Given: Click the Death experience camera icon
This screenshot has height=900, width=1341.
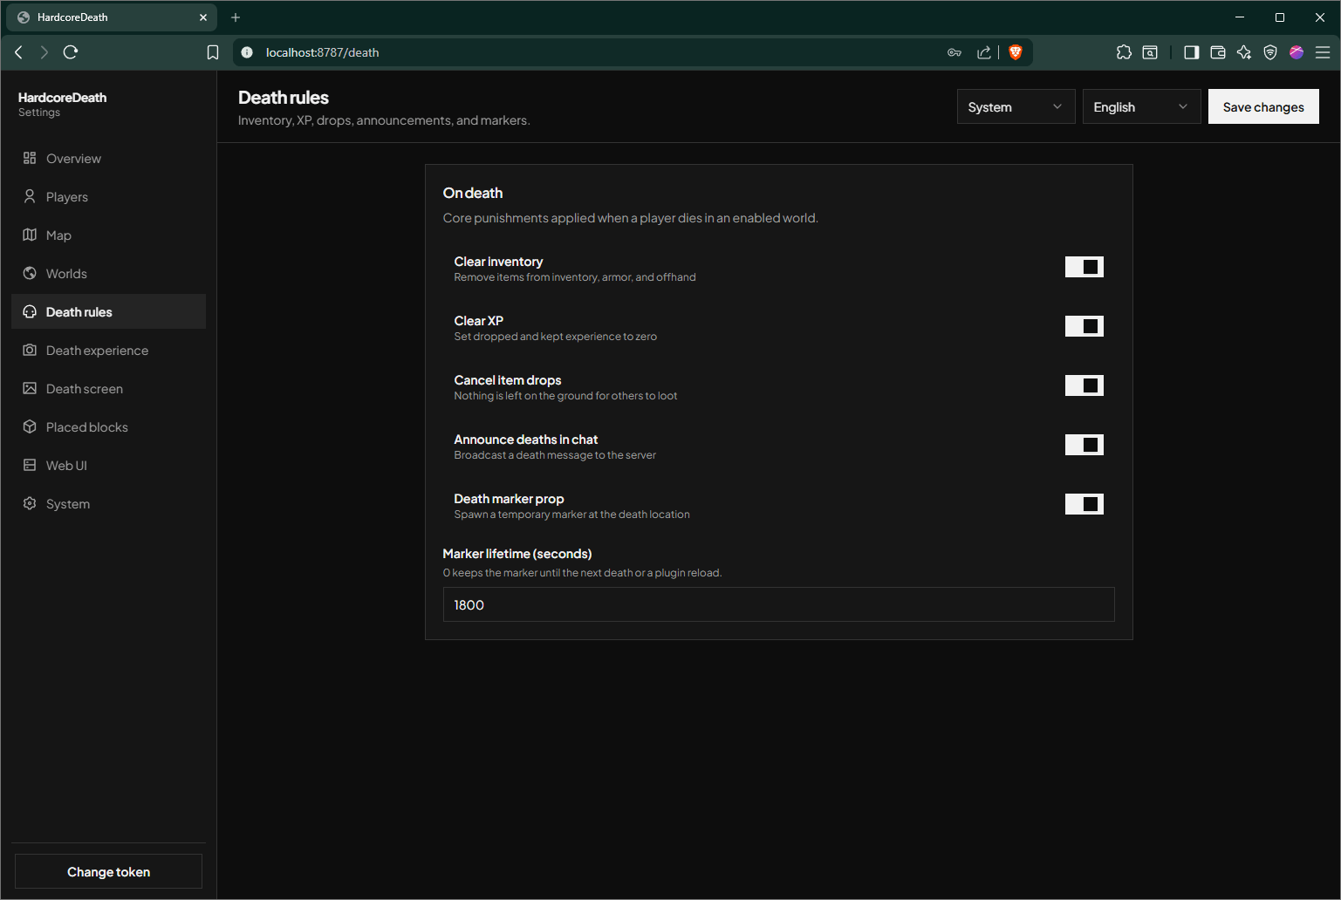Looking at the screenshot, I should 30,350.
